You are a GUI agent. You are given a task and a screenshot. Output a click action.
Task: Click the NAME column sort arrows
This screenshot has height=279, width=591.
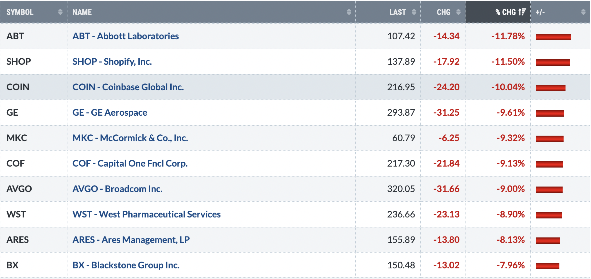tap(349, 12)
